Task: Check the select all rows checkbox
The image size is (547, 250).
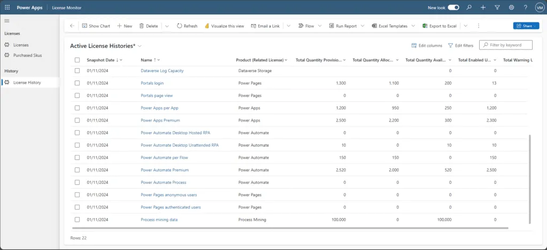Action: [77, 60]
